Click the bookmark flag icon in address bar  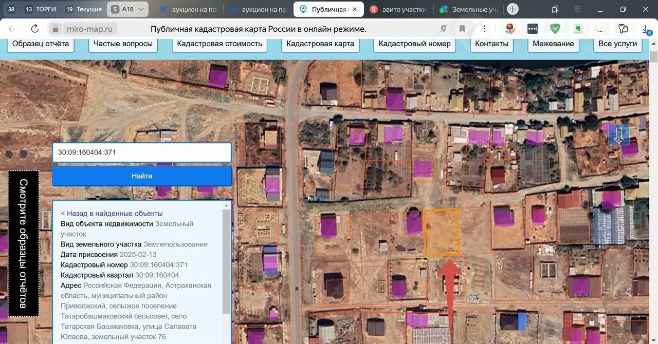point(462,29)
